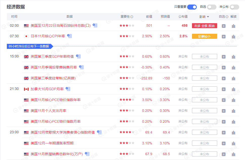Open news icon beside US oil rig count
This screenshot has width=245, height=160.
(x=95, y=25)
